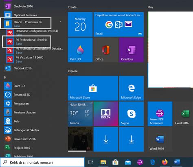Open Microsoft Store from the taskbar
This screenshot has width=193, height=167.
[x=115, y=162]
